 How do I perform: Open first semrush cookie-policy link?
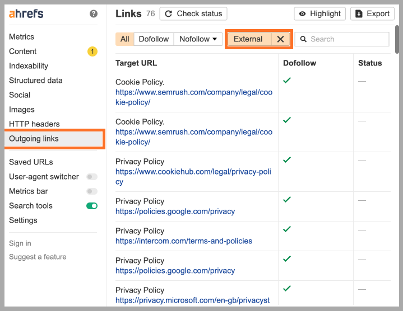click(x=194, y=97)
